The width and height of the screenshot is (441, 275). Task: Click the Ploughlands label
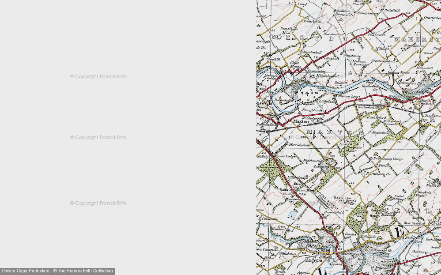point(312,110)
